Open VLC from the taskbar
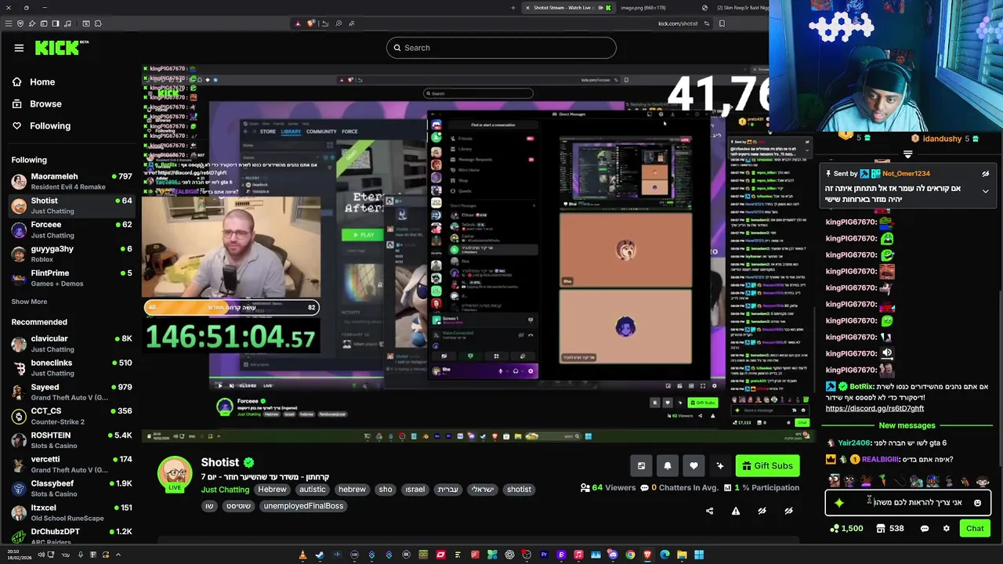1003x564 pixels. point(302,555)
